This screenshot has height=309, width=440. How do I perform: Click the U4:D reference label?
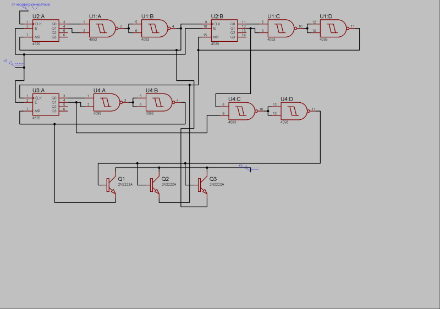(287, 99)
